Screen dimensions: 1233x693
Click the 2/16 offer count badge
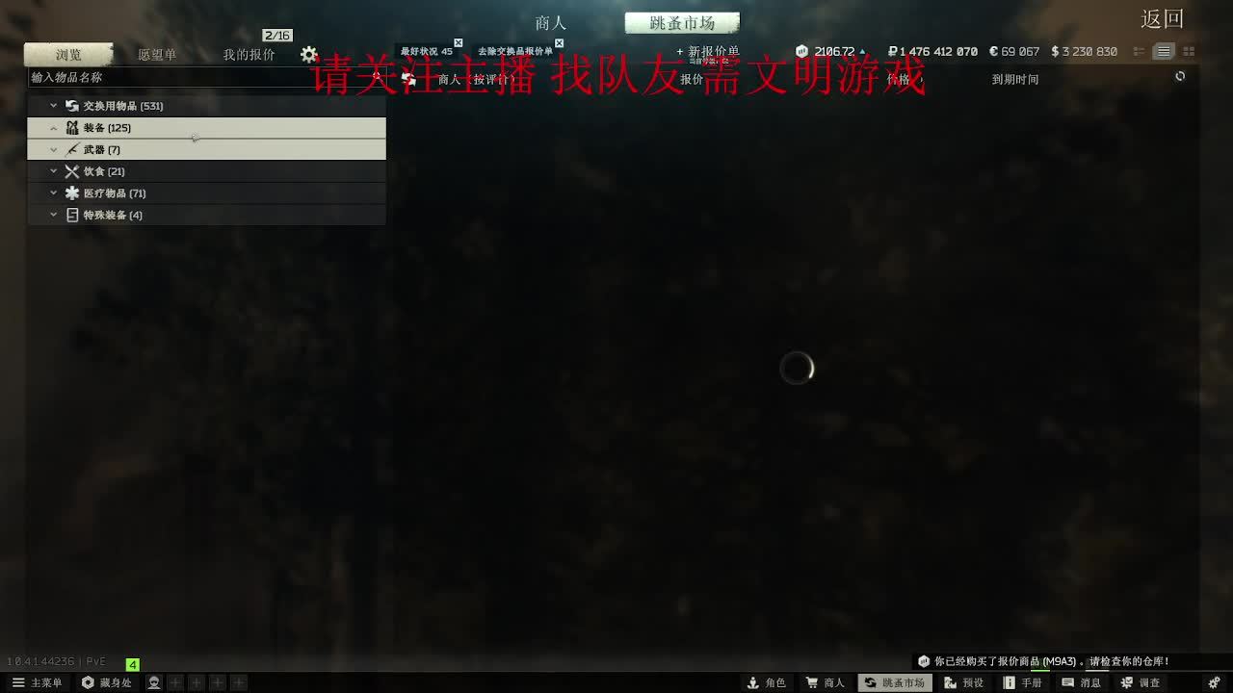[277, 36]
